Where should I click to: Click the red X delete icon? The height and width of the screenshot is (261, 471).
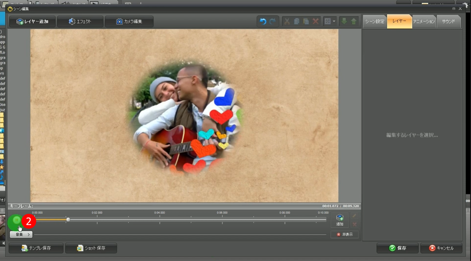click(x=316, y=21)
